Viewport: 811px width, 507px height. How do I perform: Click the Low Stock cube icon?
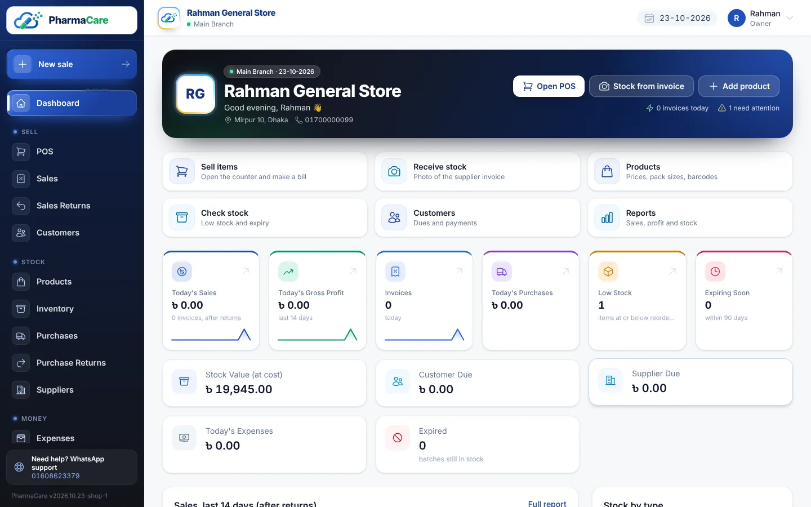coord(608,272)
